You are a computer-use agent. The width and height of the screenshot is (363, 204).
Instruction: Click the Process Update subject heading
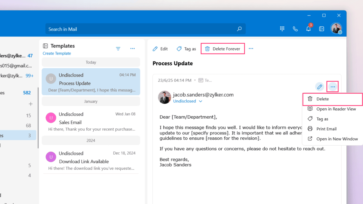[173, 63]
